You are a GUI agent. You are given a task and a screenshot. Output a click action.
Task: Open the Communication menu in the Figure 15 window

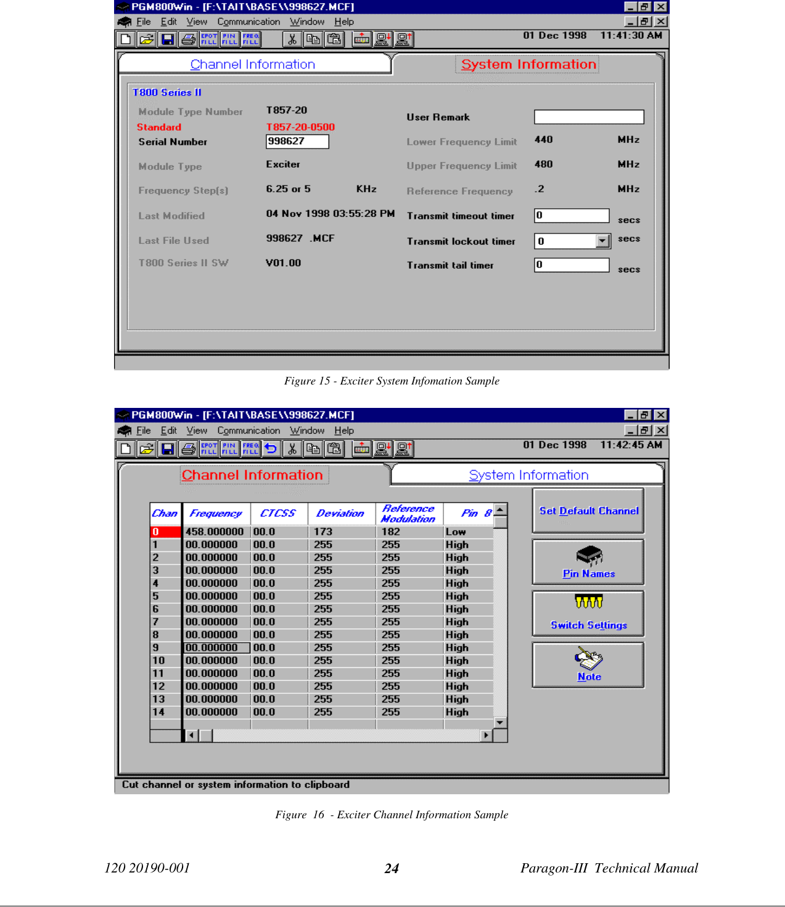tap(249, 22)
